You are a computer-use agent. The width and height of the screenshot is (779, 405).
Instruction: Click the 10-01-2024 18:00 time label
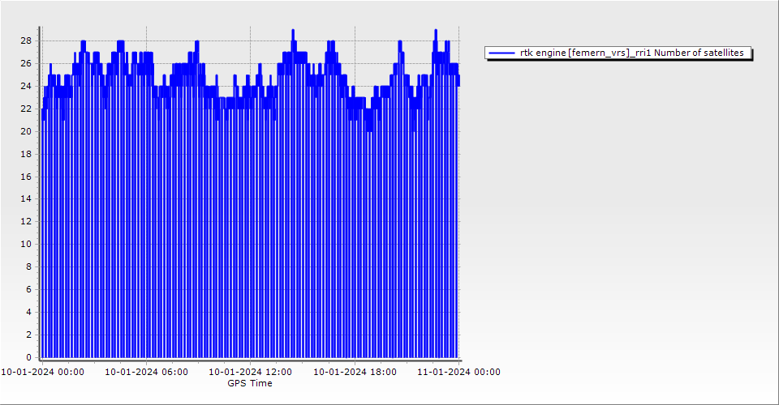(355, 373)
